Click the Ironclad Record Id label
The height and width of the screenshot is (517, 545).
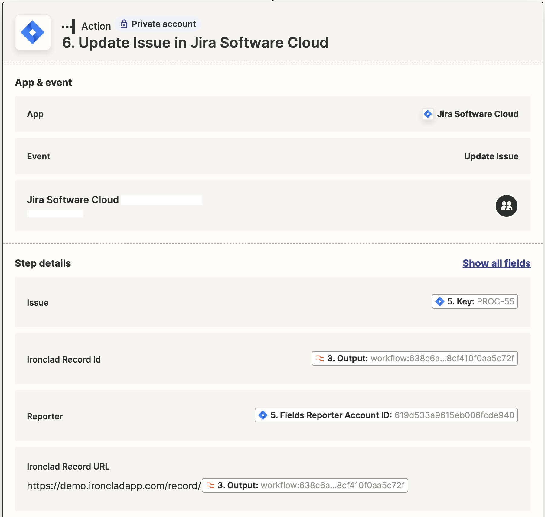point(64,359)
